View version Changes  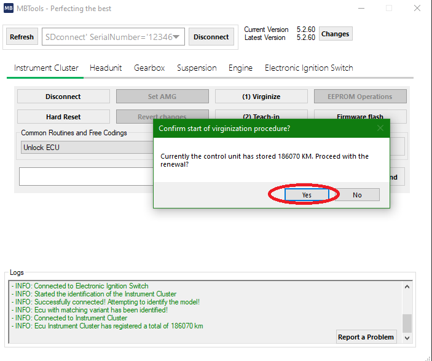[335, 34]
